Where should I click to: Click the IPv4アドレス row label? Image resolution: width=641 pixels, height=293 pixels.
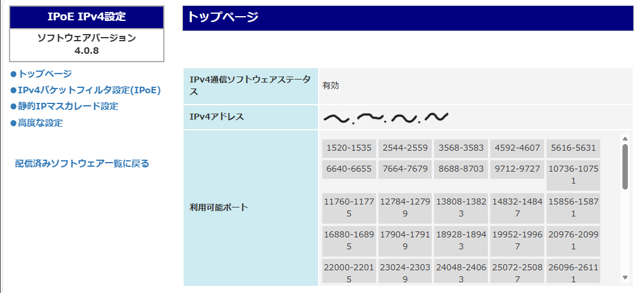(x=216, y=117)
